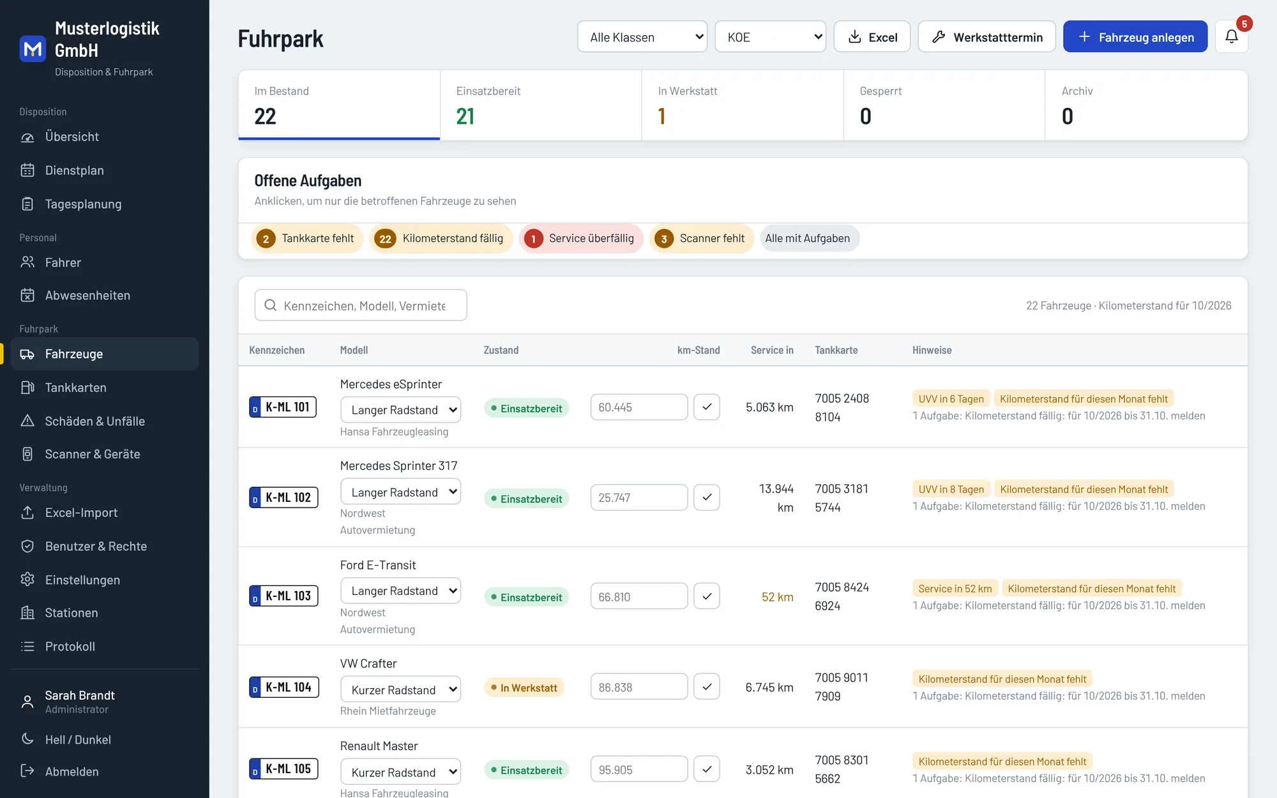Open the KOE station dropdown

[x=771, y=37]
